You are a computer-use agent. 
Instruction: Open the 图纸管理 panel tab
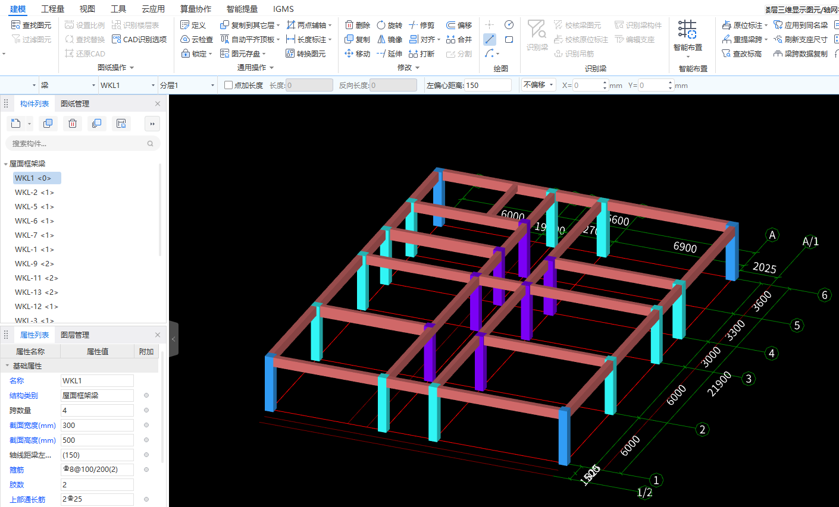point(75,103)
